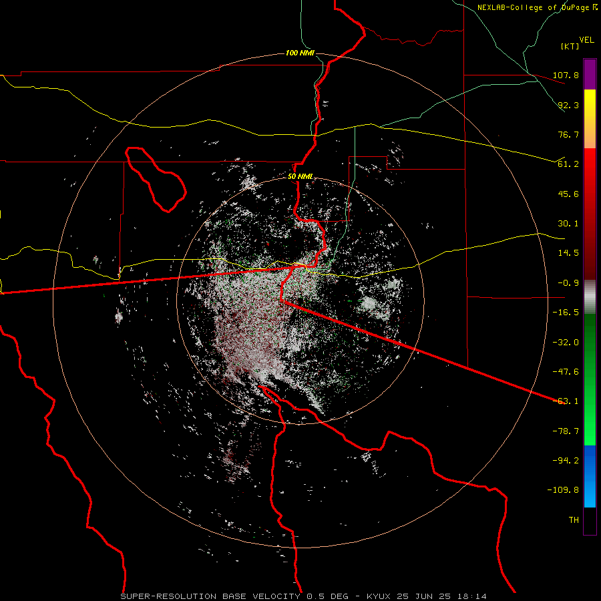Click the -109.8 velocity scale value

click(x=563, y=490)
